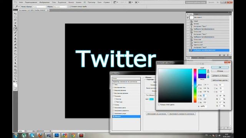The height and width of the screenshot is (138, 246).
Task: Select the Gradient tool
Action: click(x=15, y=48)
